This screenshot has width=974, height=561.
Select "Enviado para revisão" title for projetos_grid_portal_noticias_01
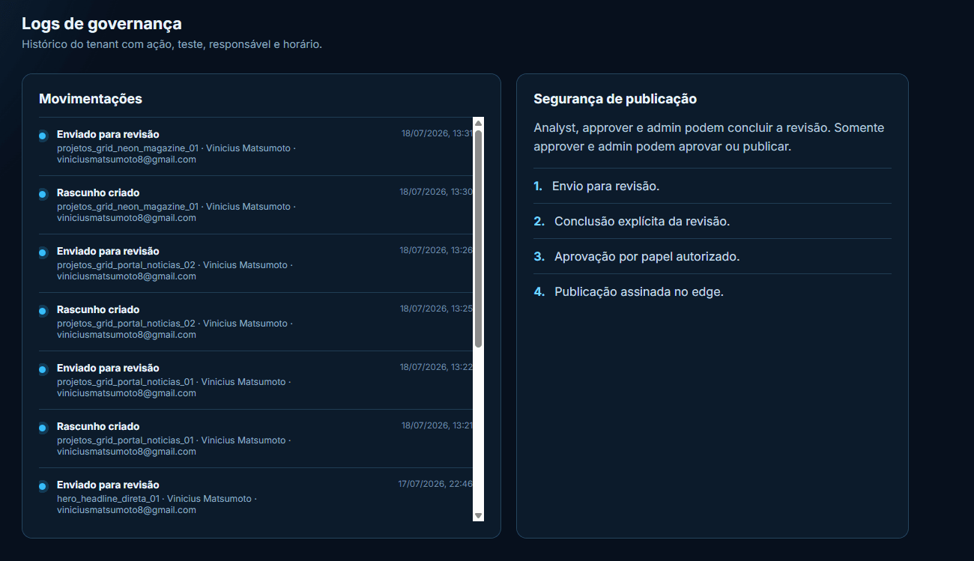click(108, 369)
